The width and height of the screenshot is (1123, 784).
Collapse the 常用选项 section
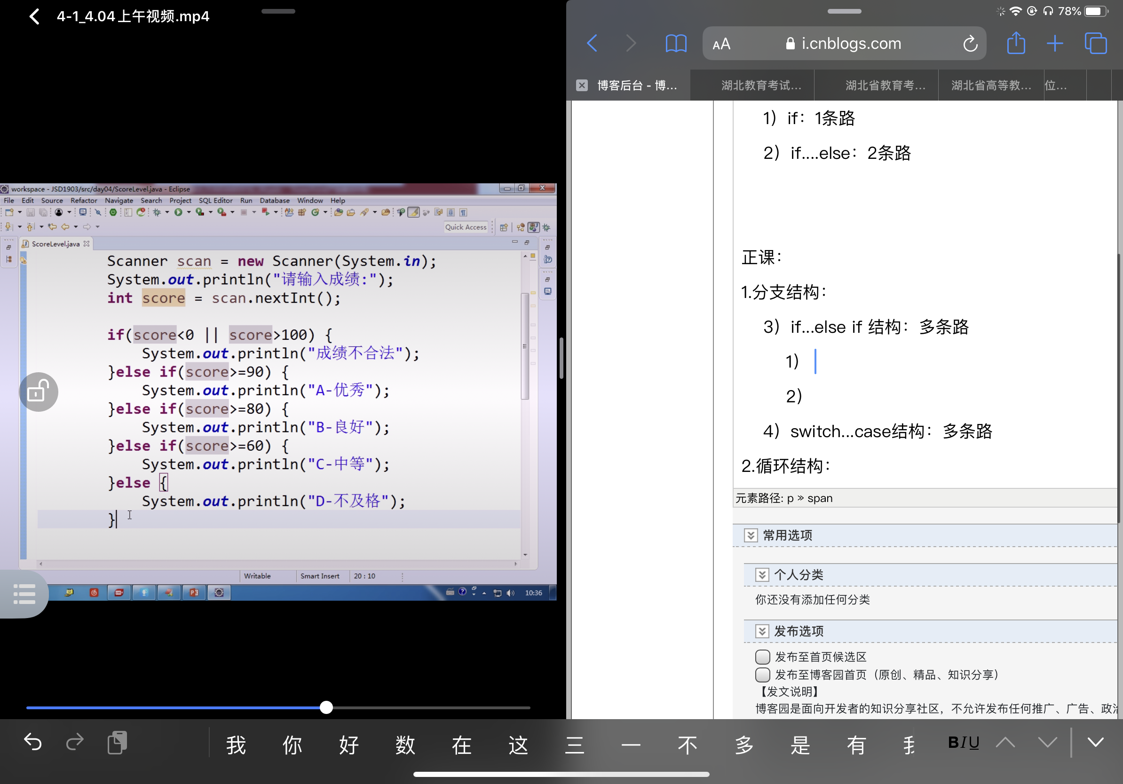(750, 535)
